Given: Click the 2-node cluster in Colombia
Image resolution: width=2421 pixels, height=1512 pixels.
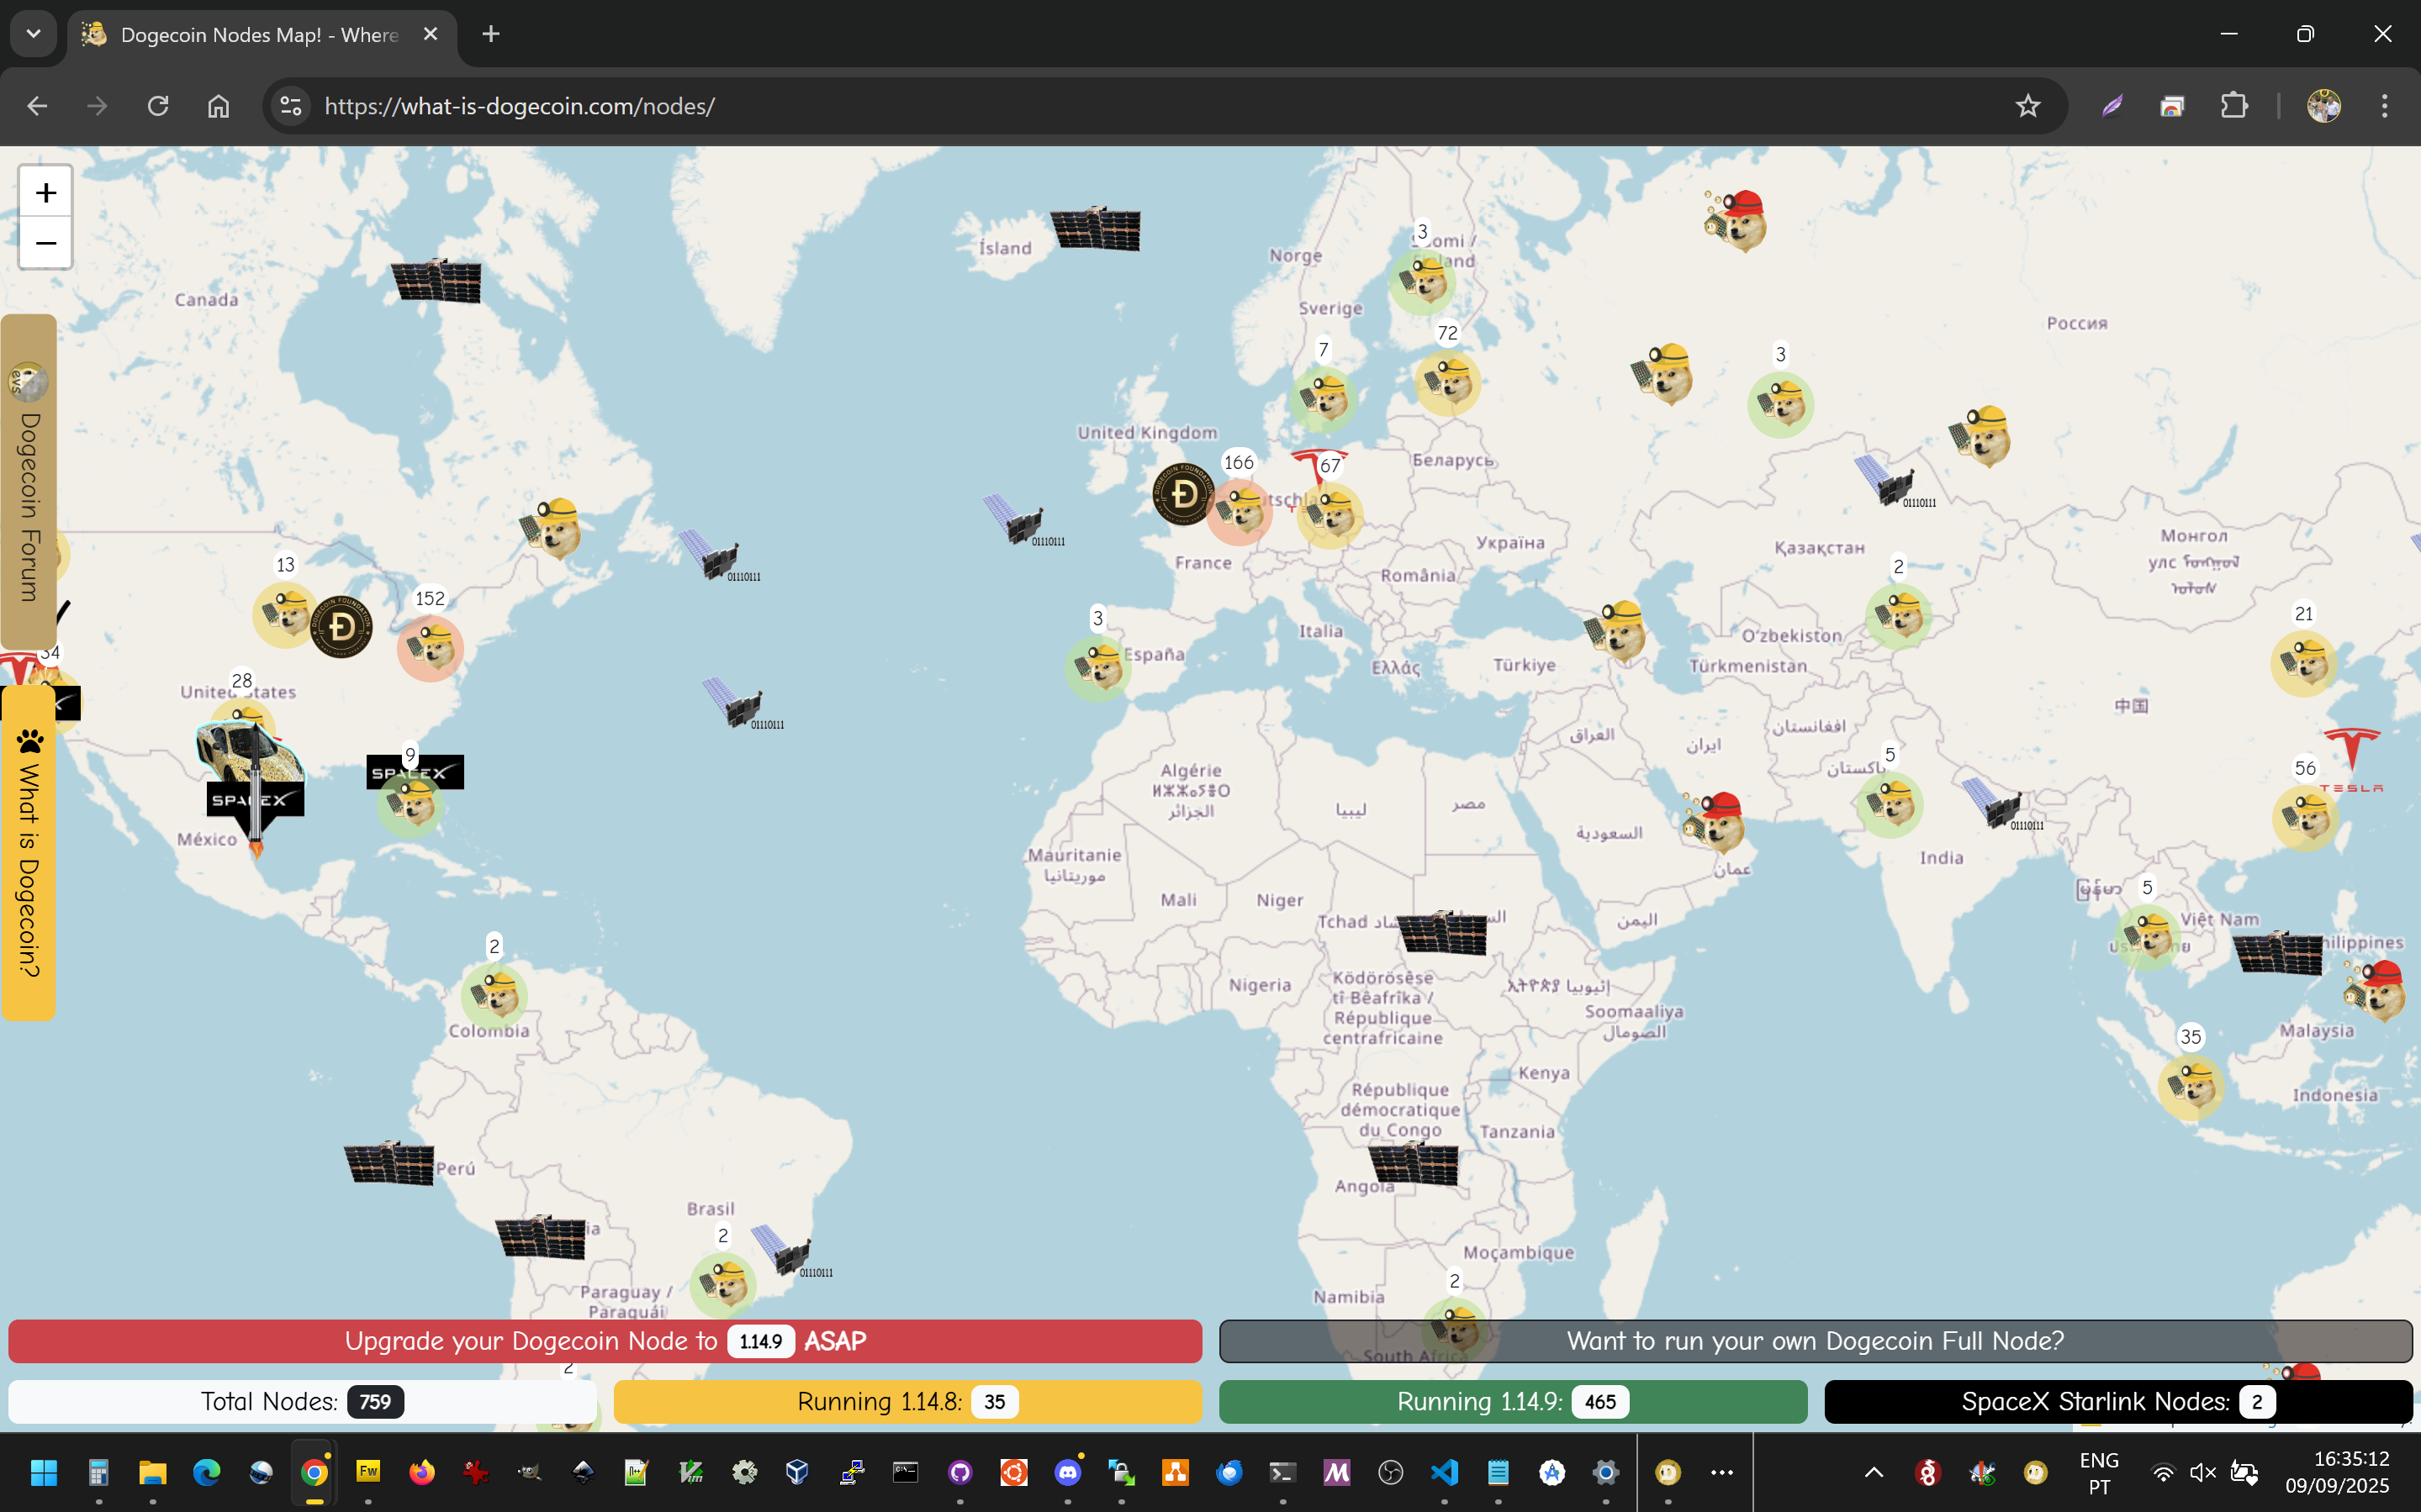Looking at the screenshot, I should (494, 996).
